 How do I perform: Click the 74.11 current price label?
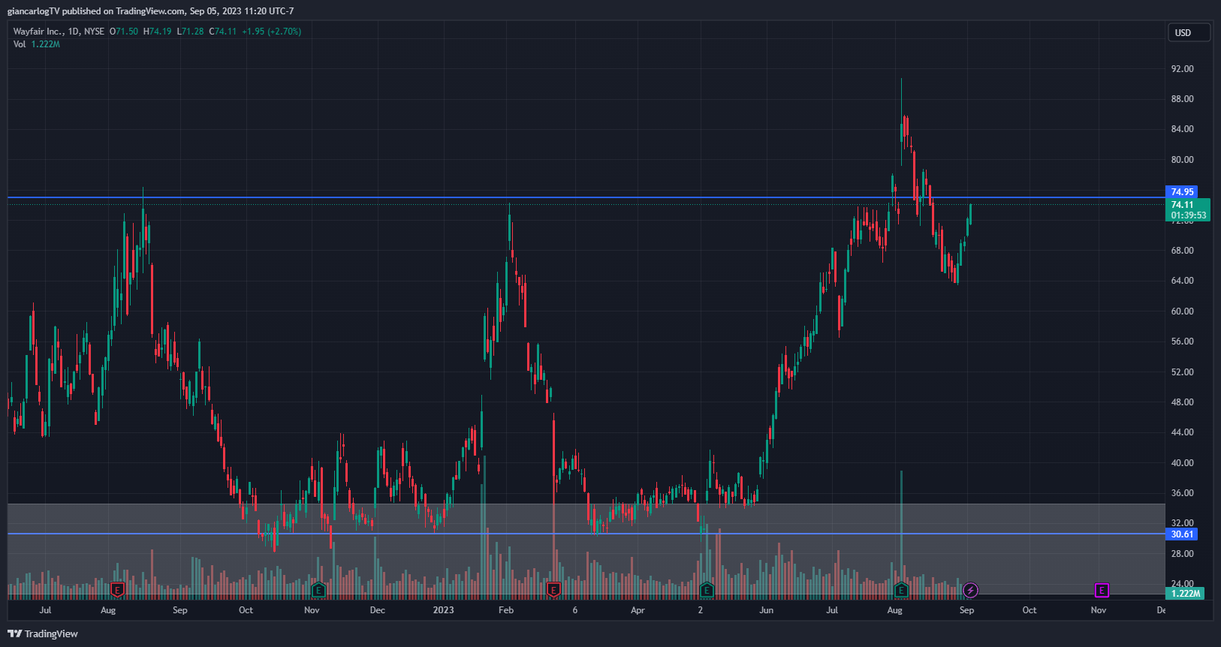point(1188,209)
